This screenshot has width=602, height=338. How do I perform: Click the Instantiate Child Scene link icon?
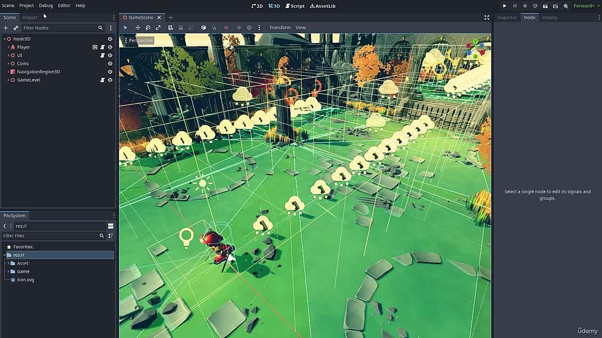[16, 28]
